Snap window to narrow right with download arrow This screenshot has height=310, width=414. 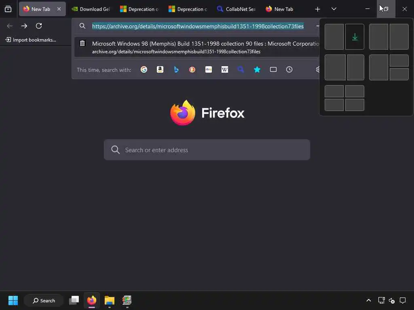pos(355,37)
